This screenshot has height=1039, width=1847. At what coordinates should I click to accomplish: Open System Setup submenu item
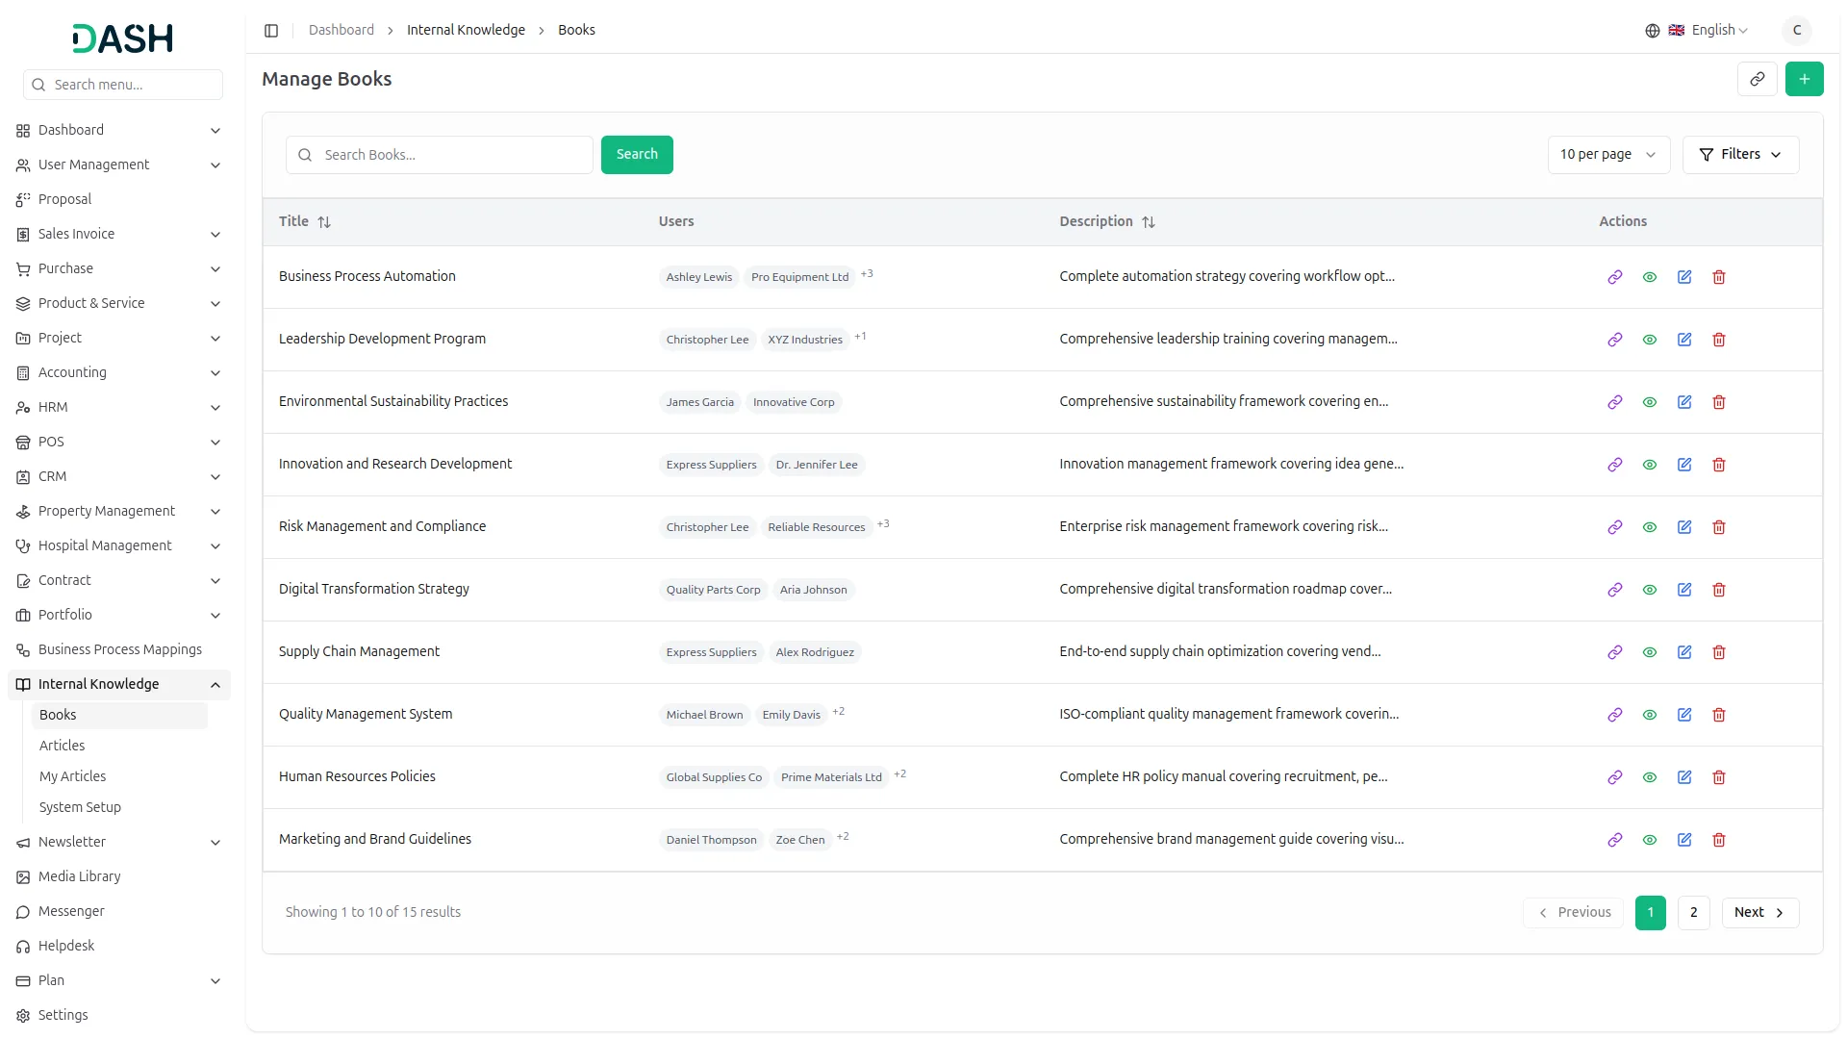[x=80, y=807]
